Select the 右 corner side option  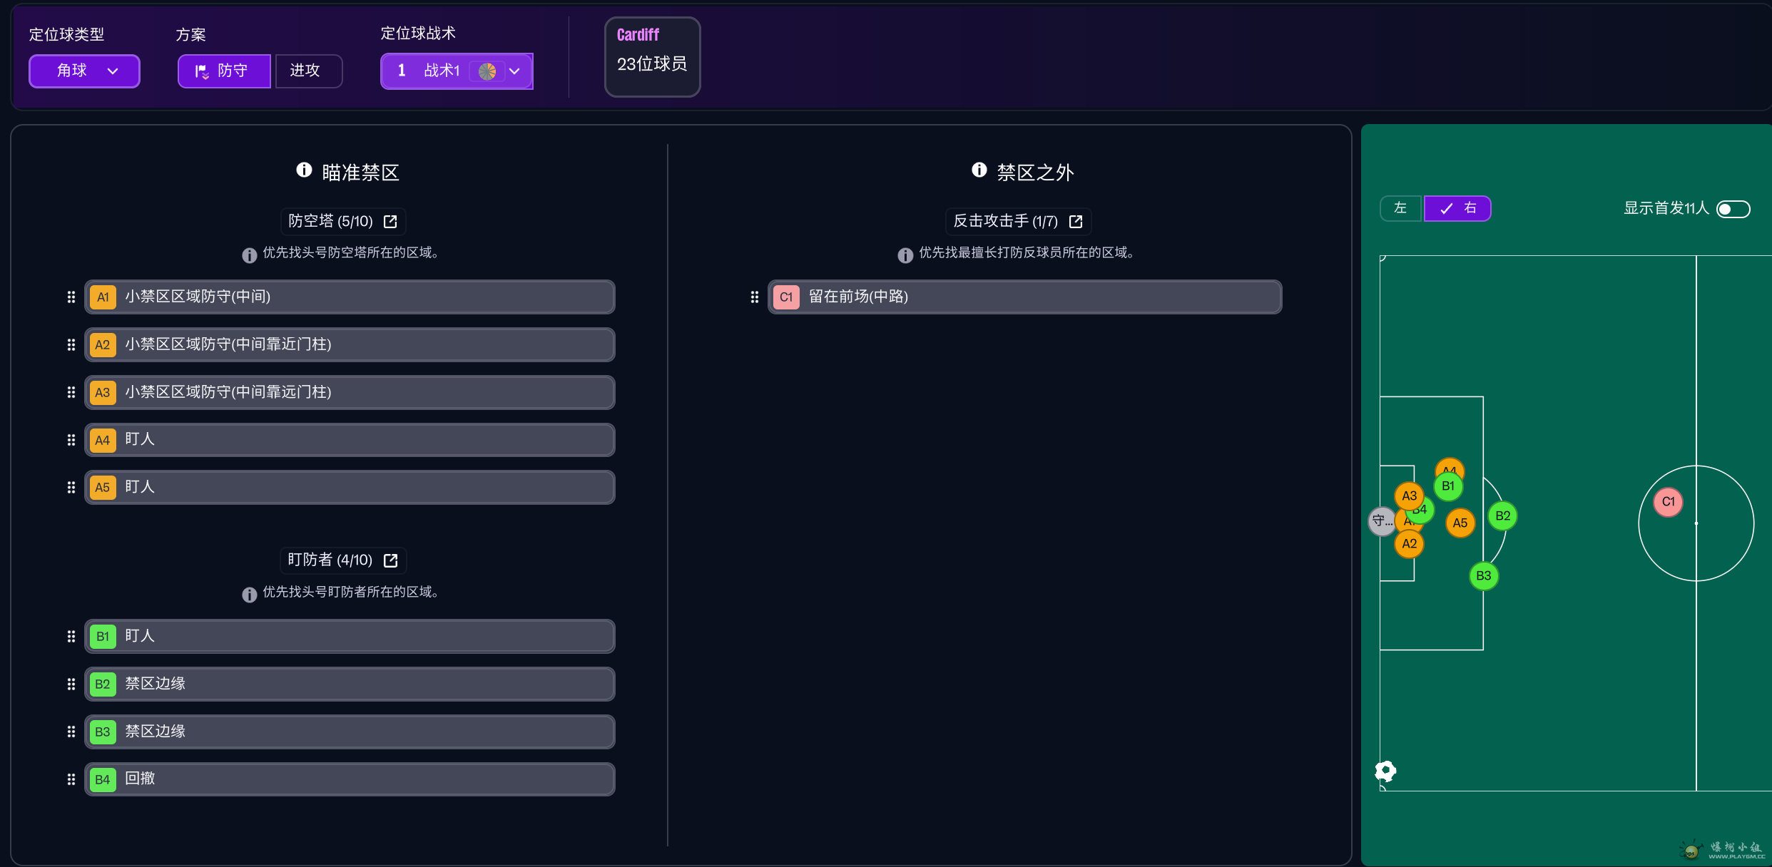(1457, 208)
